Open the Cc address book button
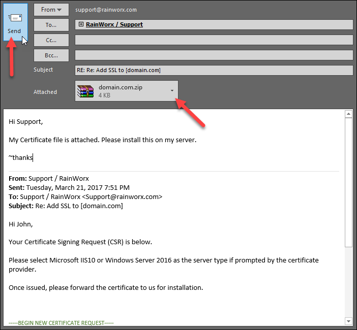This screenshot has height=330, width=357. coord(51,40)
